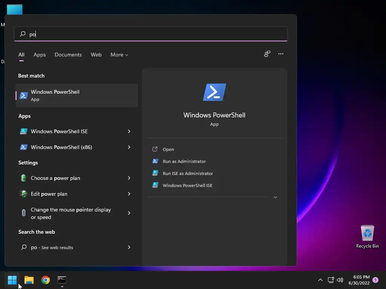Open Windows PowerShell best match result
Viewport: 386px width, 289px height.
[x=77, y=95]
